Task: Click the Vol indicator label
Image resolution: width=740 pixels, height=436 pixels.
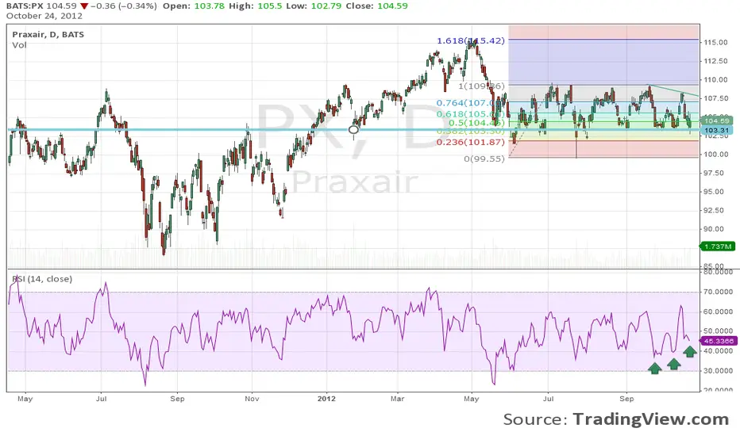Action: [19, 45]
